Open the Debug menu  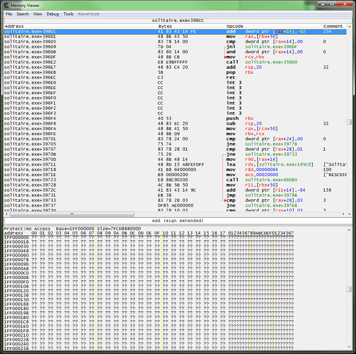pyautogui.click(x=53, y=14)
